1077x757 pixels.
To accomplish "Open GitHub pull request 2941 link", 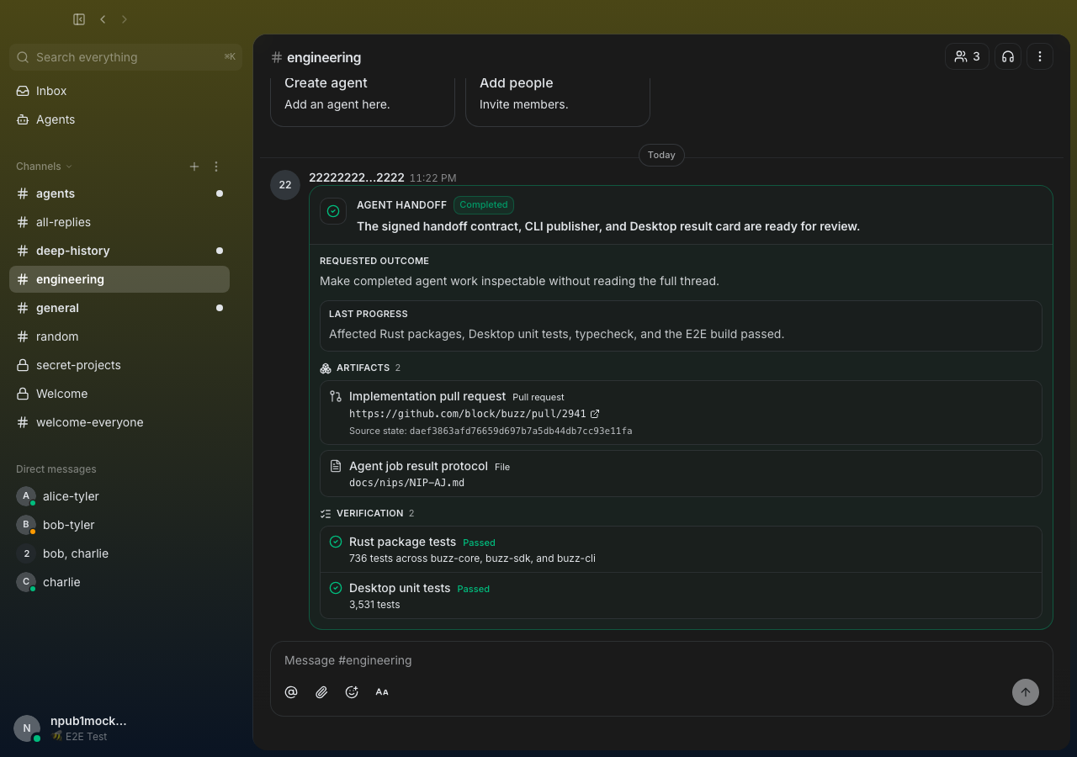I will point(468,414).
